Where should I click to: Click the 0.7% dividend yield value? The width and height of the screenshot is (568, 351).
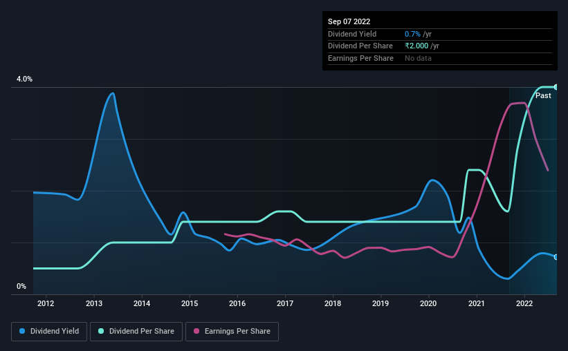click(x=412, y=34)
